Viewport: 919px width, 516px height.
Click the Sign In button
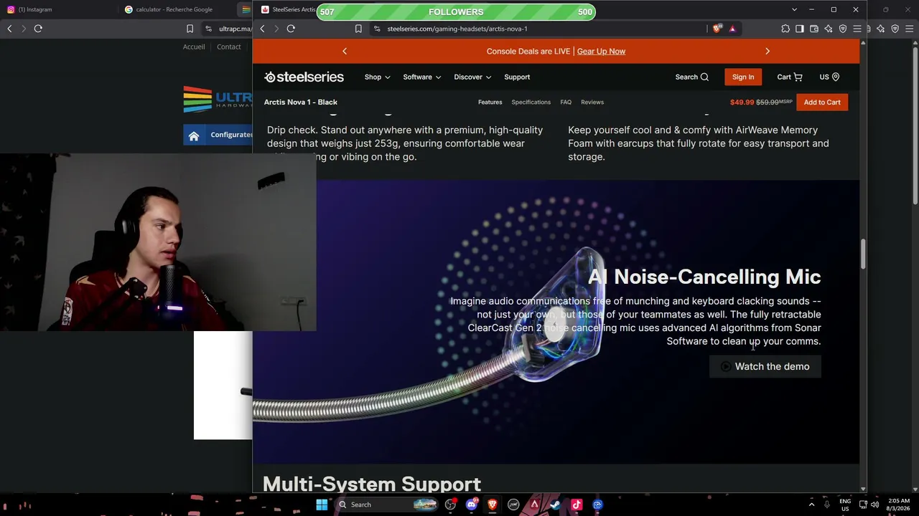point(743,77)
